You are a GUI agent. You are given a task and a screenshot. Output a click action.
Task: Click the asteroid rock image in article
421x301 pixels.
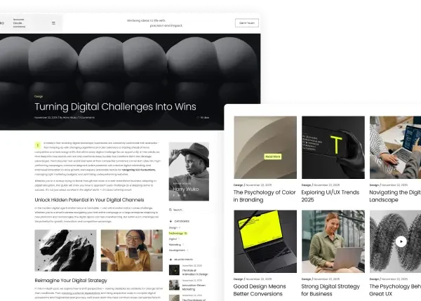[65, 250]
